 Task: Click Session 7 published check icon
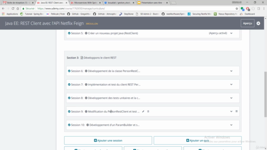point(69,85)
